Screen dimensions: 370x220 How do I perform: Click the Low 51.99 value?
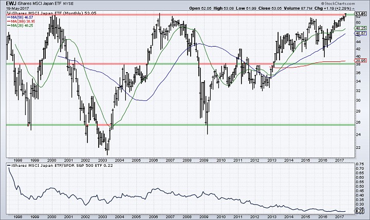[246, 8]
